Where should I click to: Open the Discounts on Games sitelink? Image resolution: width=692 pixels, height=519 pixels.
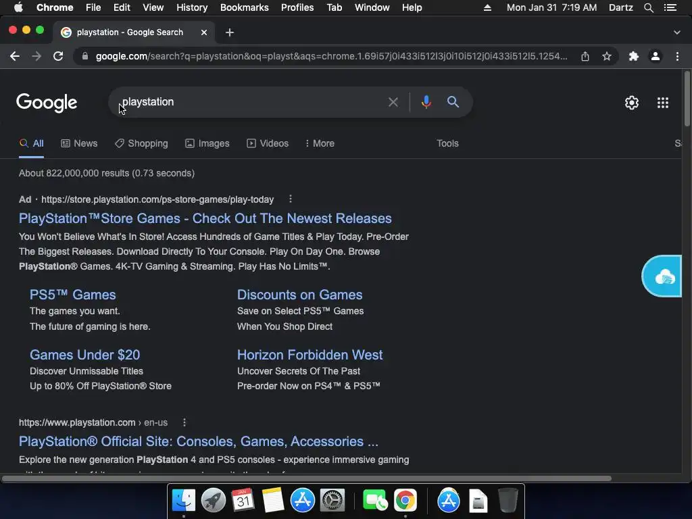[x=299, y=295]
